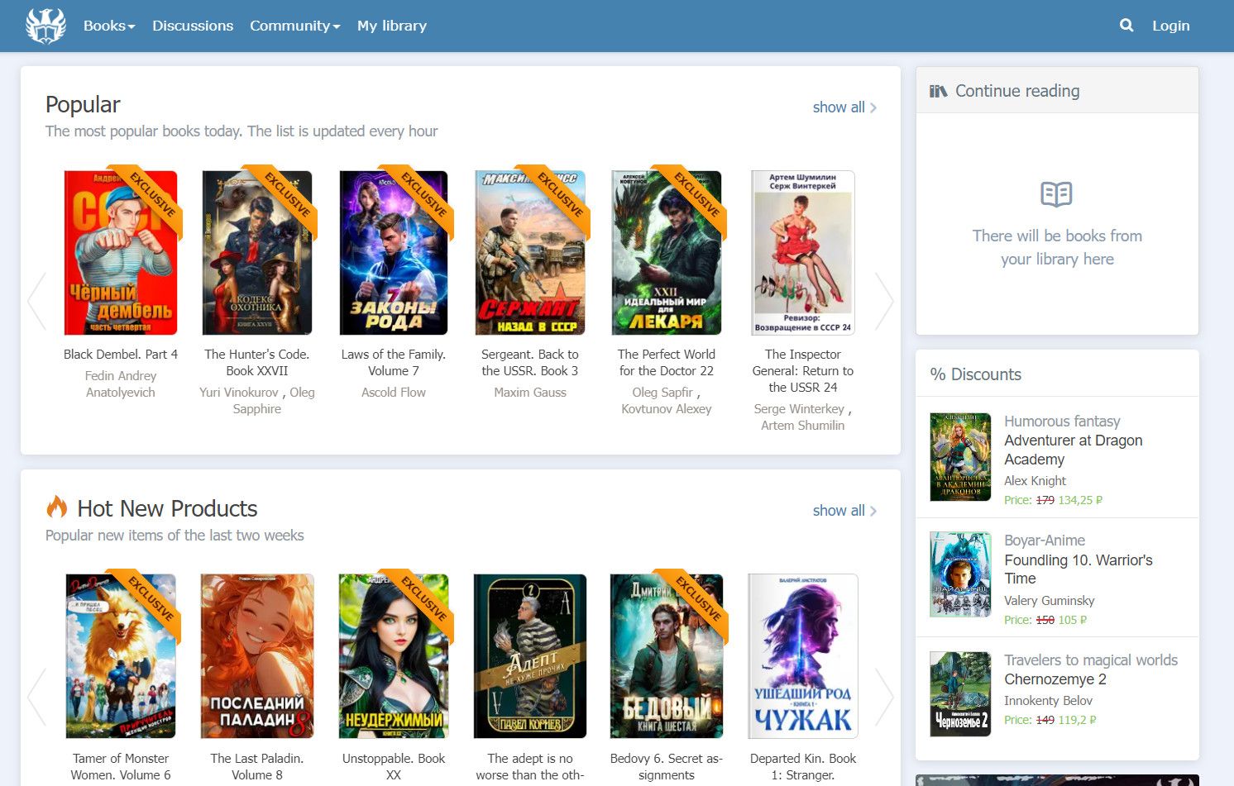Open author Yuri Vinokurov
This screenshot has width=1234, height=786.
239,393
